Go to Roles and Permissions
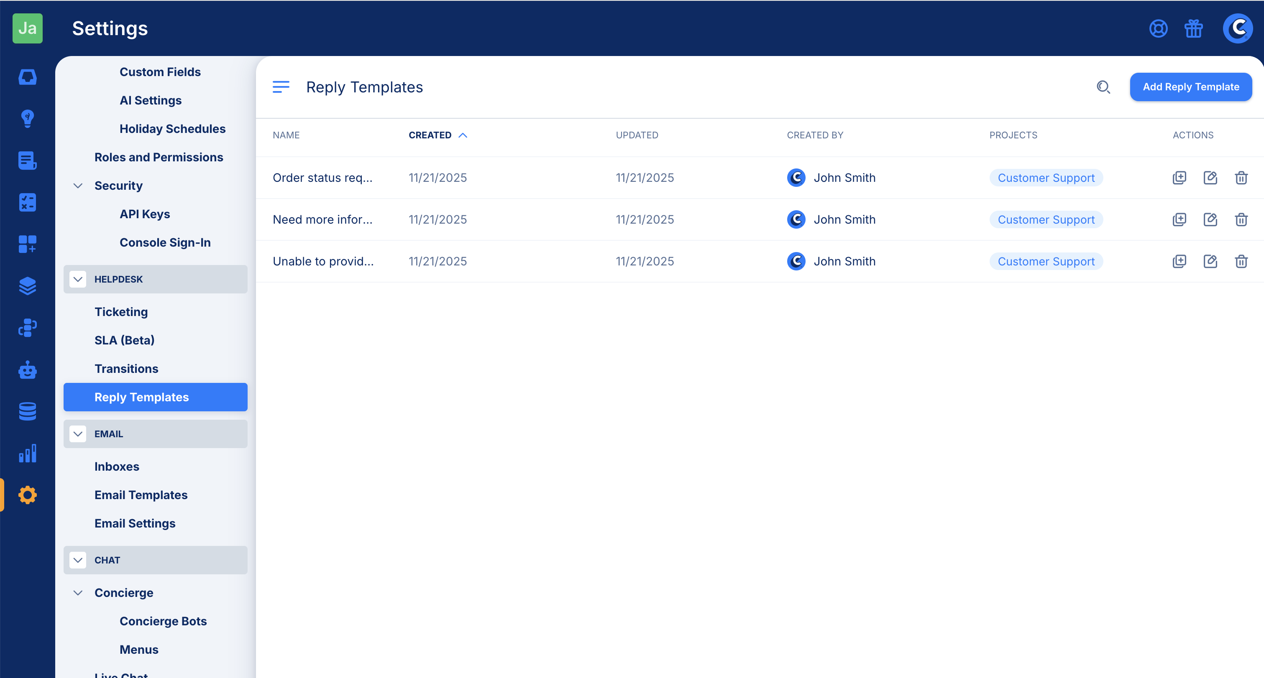1264x678 pixels. (x=159, y=157)
